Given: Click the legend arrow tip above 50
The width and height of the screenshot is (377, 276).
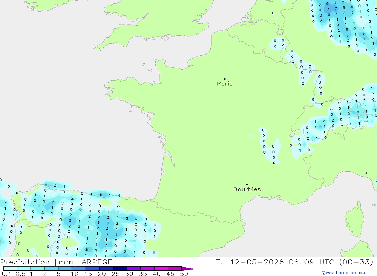Looking at the screenshot, I should 189,268.
